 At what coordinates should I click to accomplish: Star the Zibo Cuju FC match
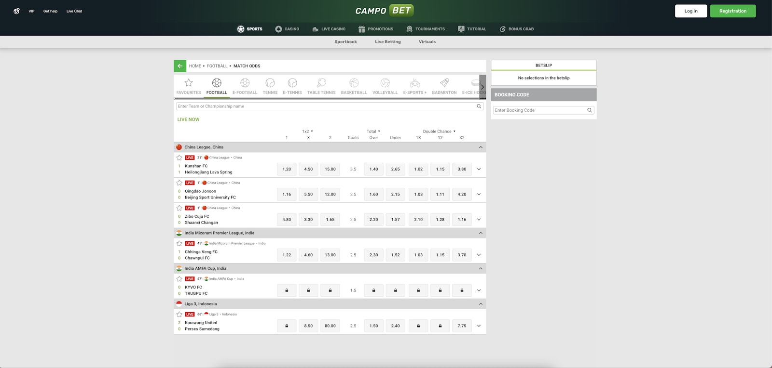pyautogui.click(x=179, y=208)
